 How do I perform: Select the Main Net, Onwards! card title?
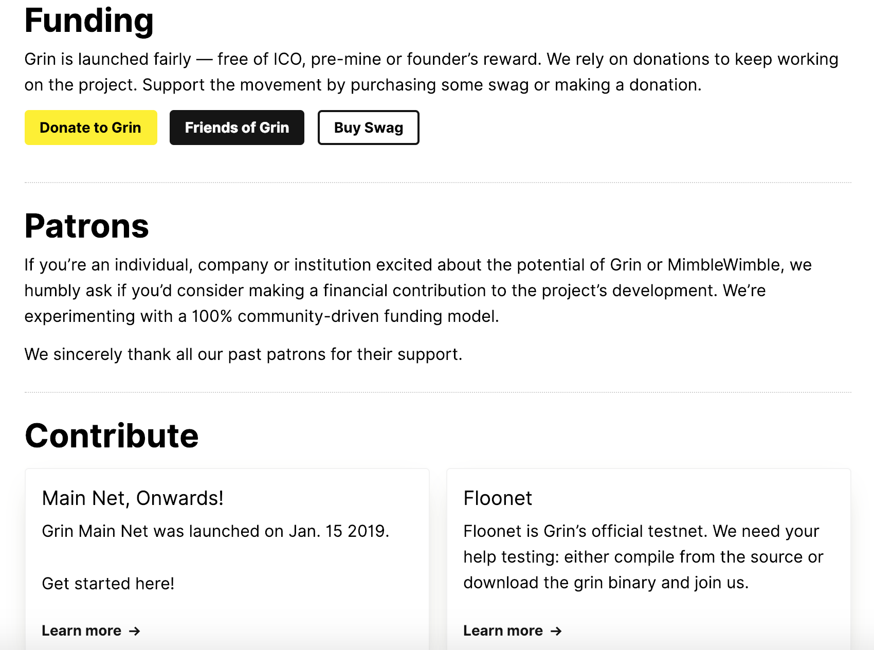[133, 498]
